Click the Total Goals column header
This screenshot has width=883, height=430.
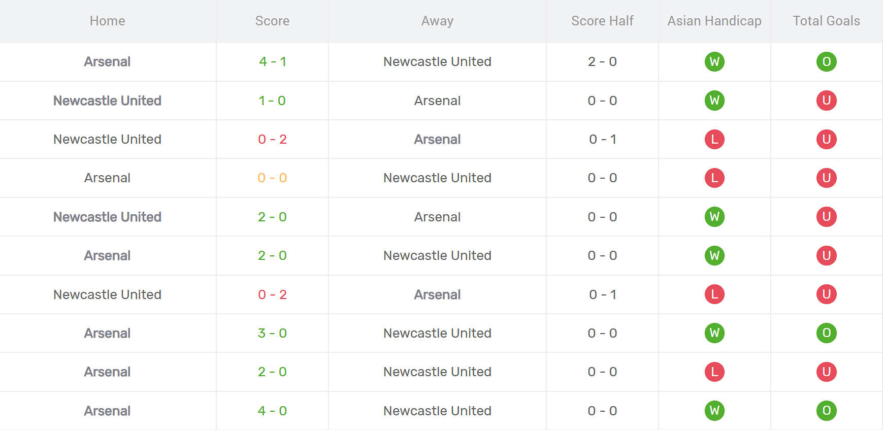826,21
